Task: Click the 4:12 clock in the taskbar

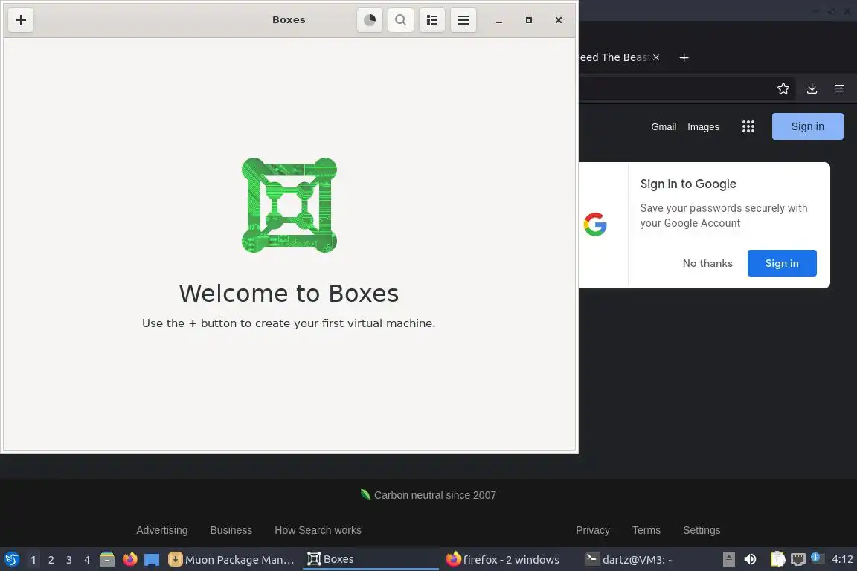Action: click(842, 559)
